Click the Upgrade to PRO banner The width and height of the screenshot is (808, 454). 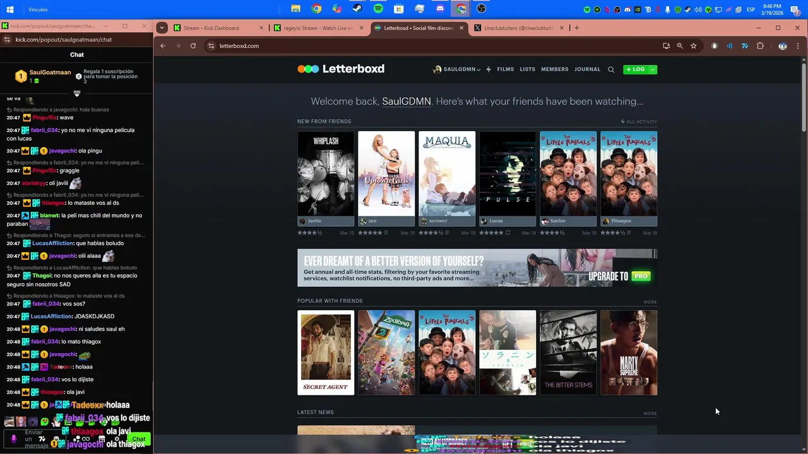tap(477, 268)
